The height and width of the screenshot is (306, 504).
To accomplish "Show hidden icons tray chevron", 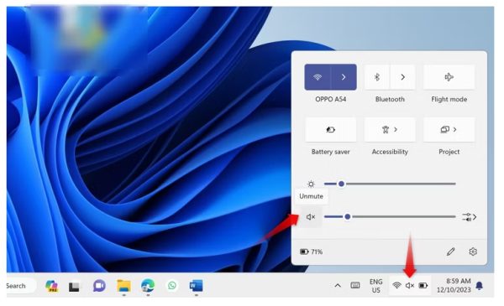I will click(x=338, y=286).
